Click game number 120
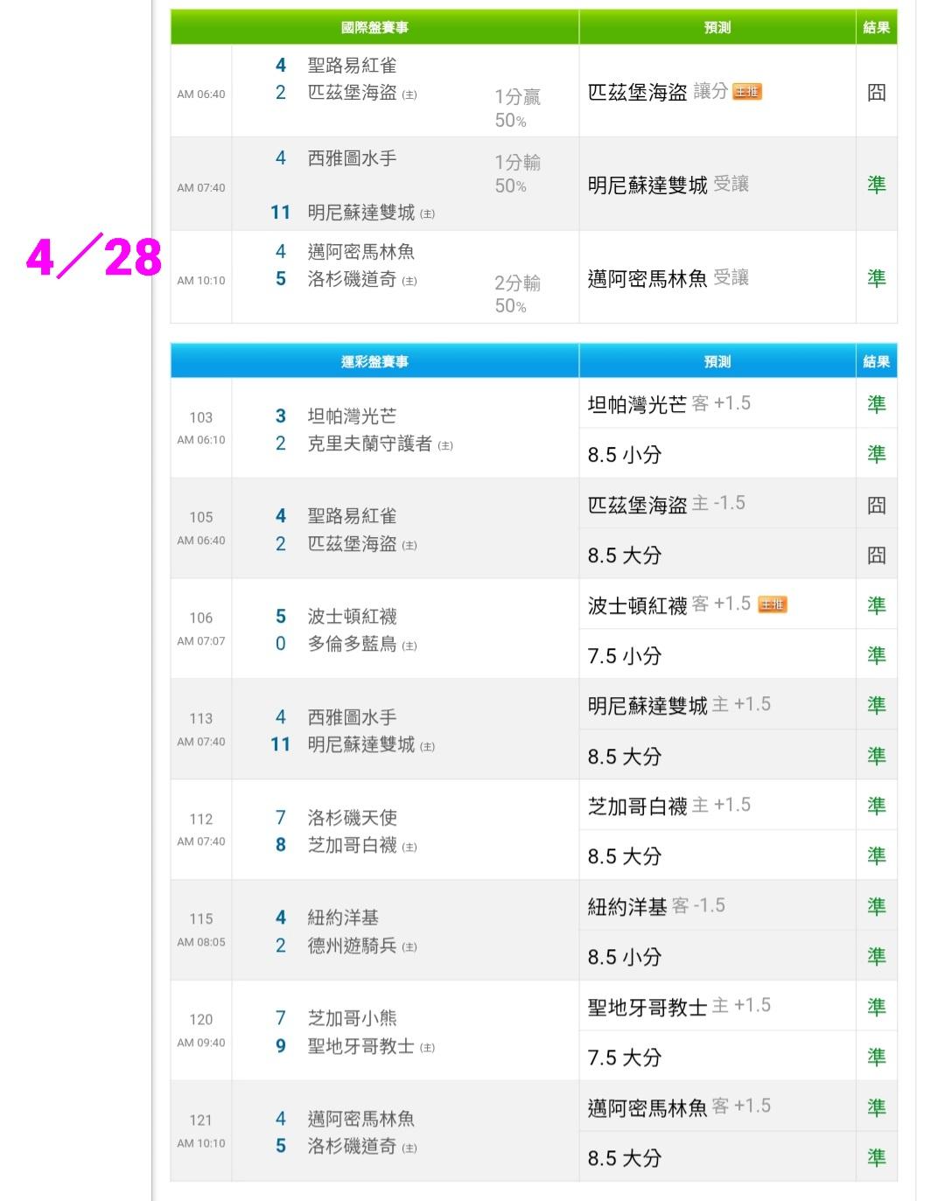 [x=200, y=1020]
